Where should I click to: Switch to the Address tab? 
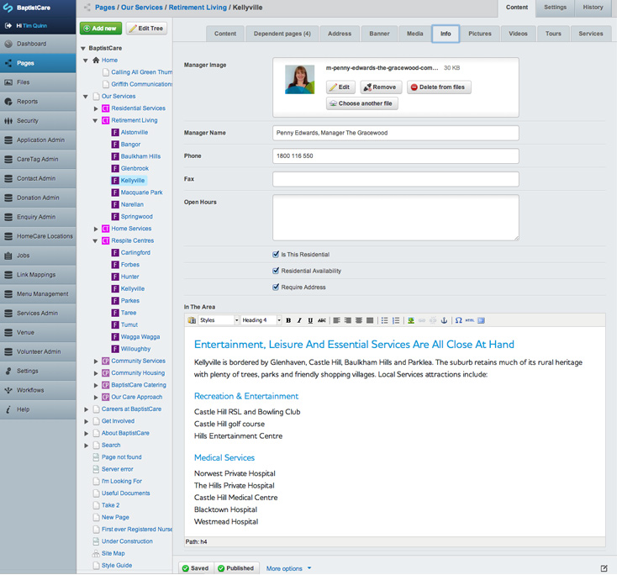pyautogui.click(x=340, y=34)
